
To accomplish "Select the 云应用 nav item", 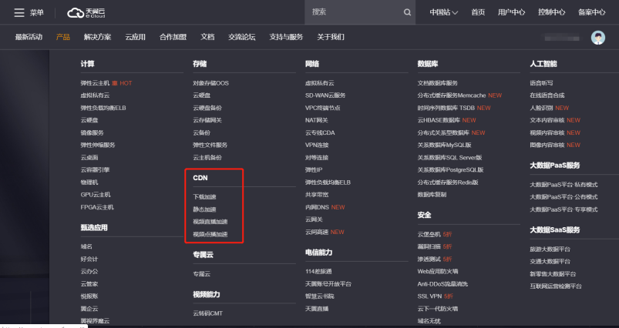I will tap(136, 37).
